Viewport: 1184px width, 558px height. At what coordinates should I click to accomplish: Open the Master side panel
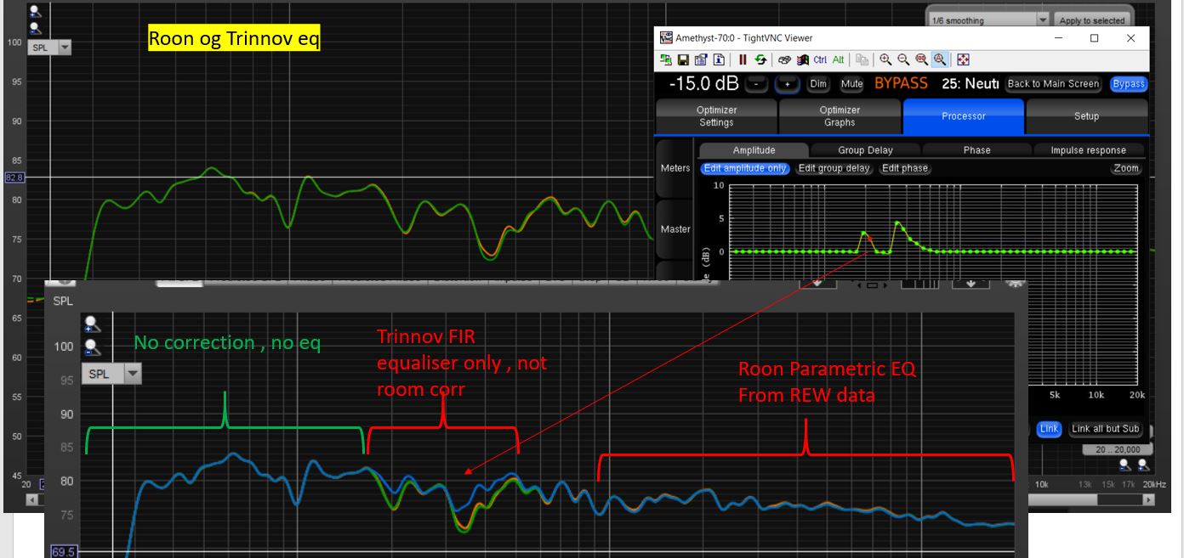[675, 229]
